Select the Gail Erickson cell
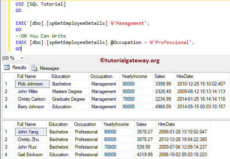 [31, 155]
